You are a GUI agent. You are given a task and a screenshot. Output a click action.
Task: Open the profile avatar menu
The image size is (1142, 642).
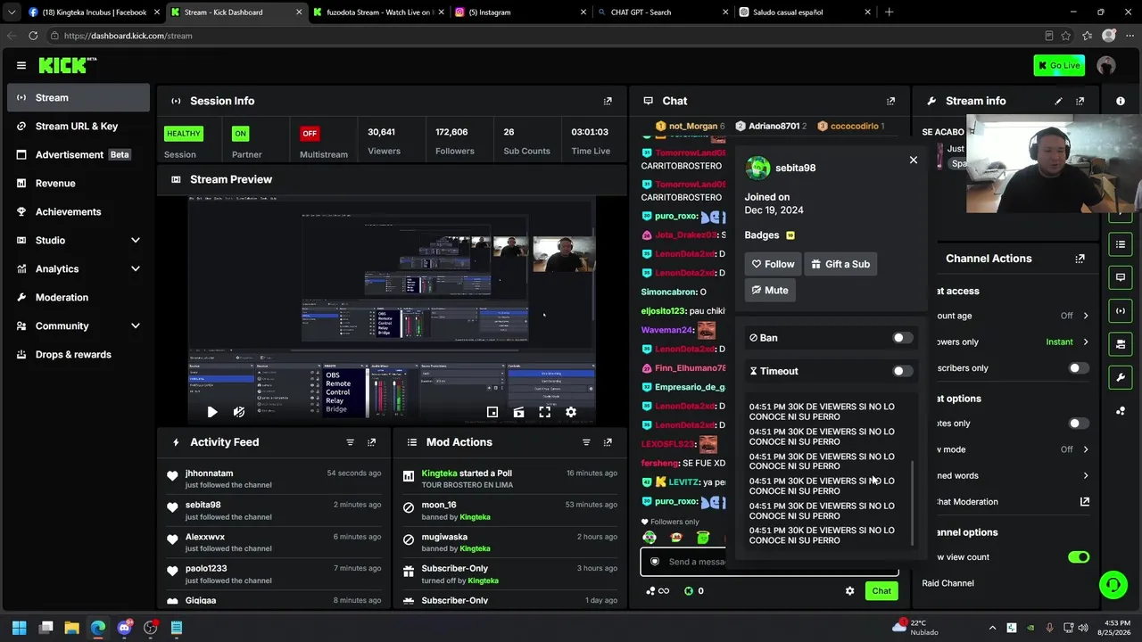click(1106, 65)
